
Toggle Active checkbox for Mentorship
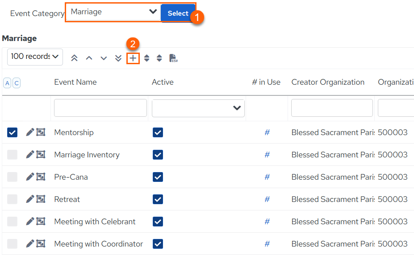(158, 132)
